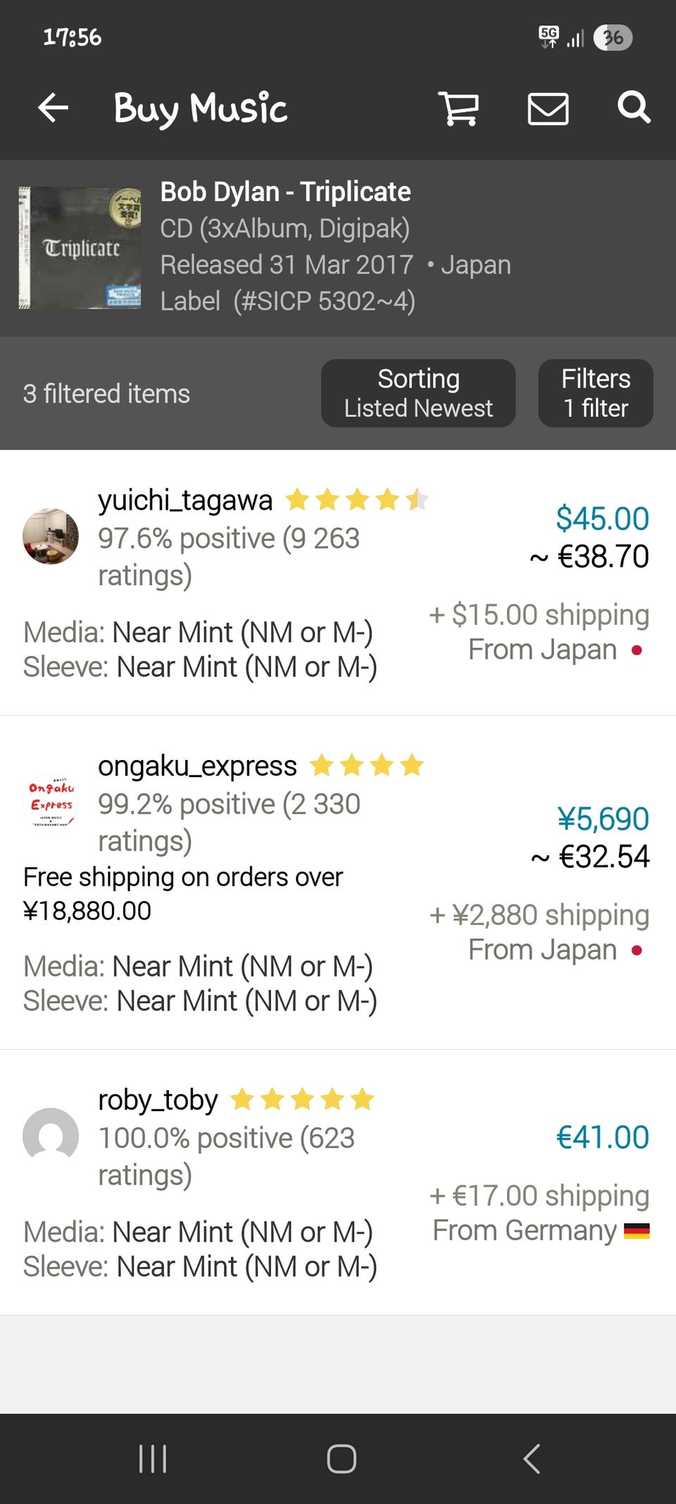Tap the search magnifier icon
Screen dimensions: 676x1504
633,107
